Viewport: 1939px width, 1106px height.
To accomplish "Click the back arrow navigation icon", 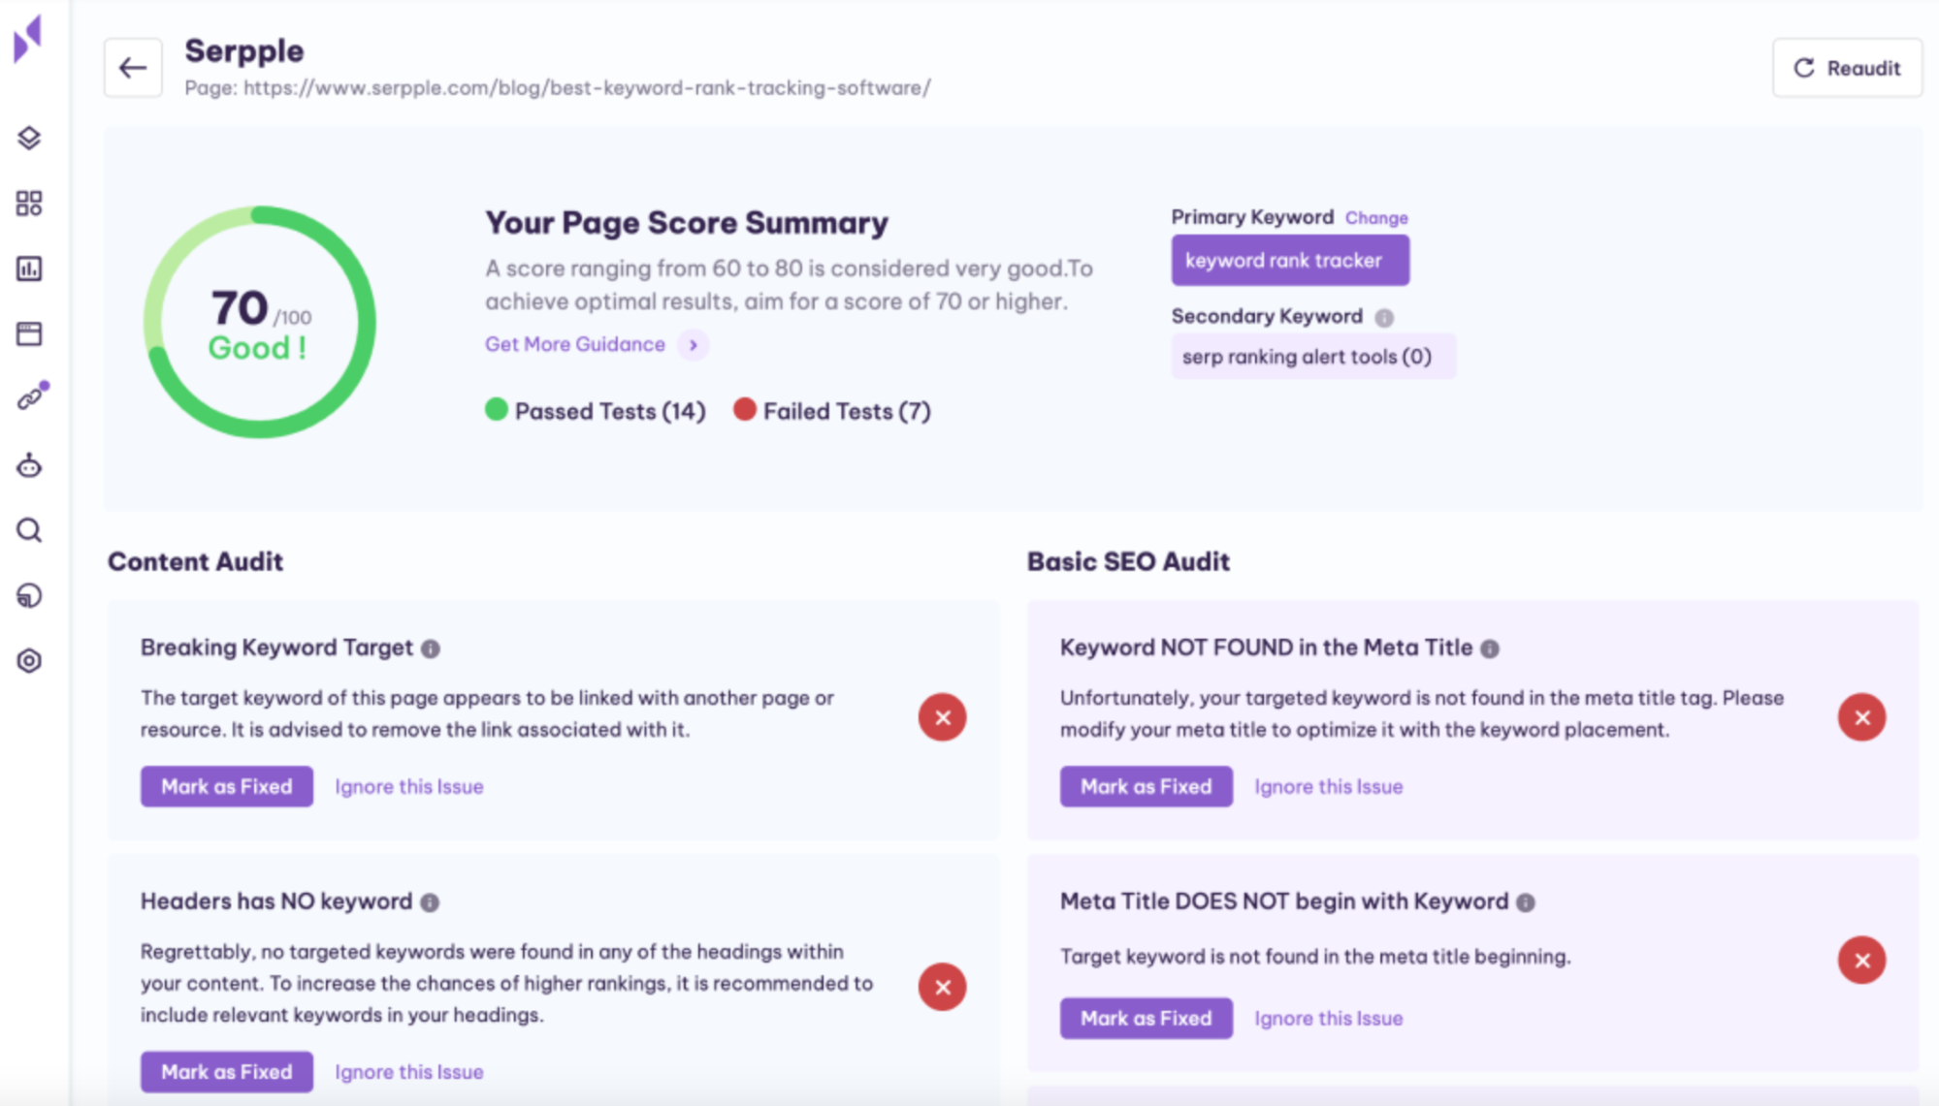I will 133,63.
